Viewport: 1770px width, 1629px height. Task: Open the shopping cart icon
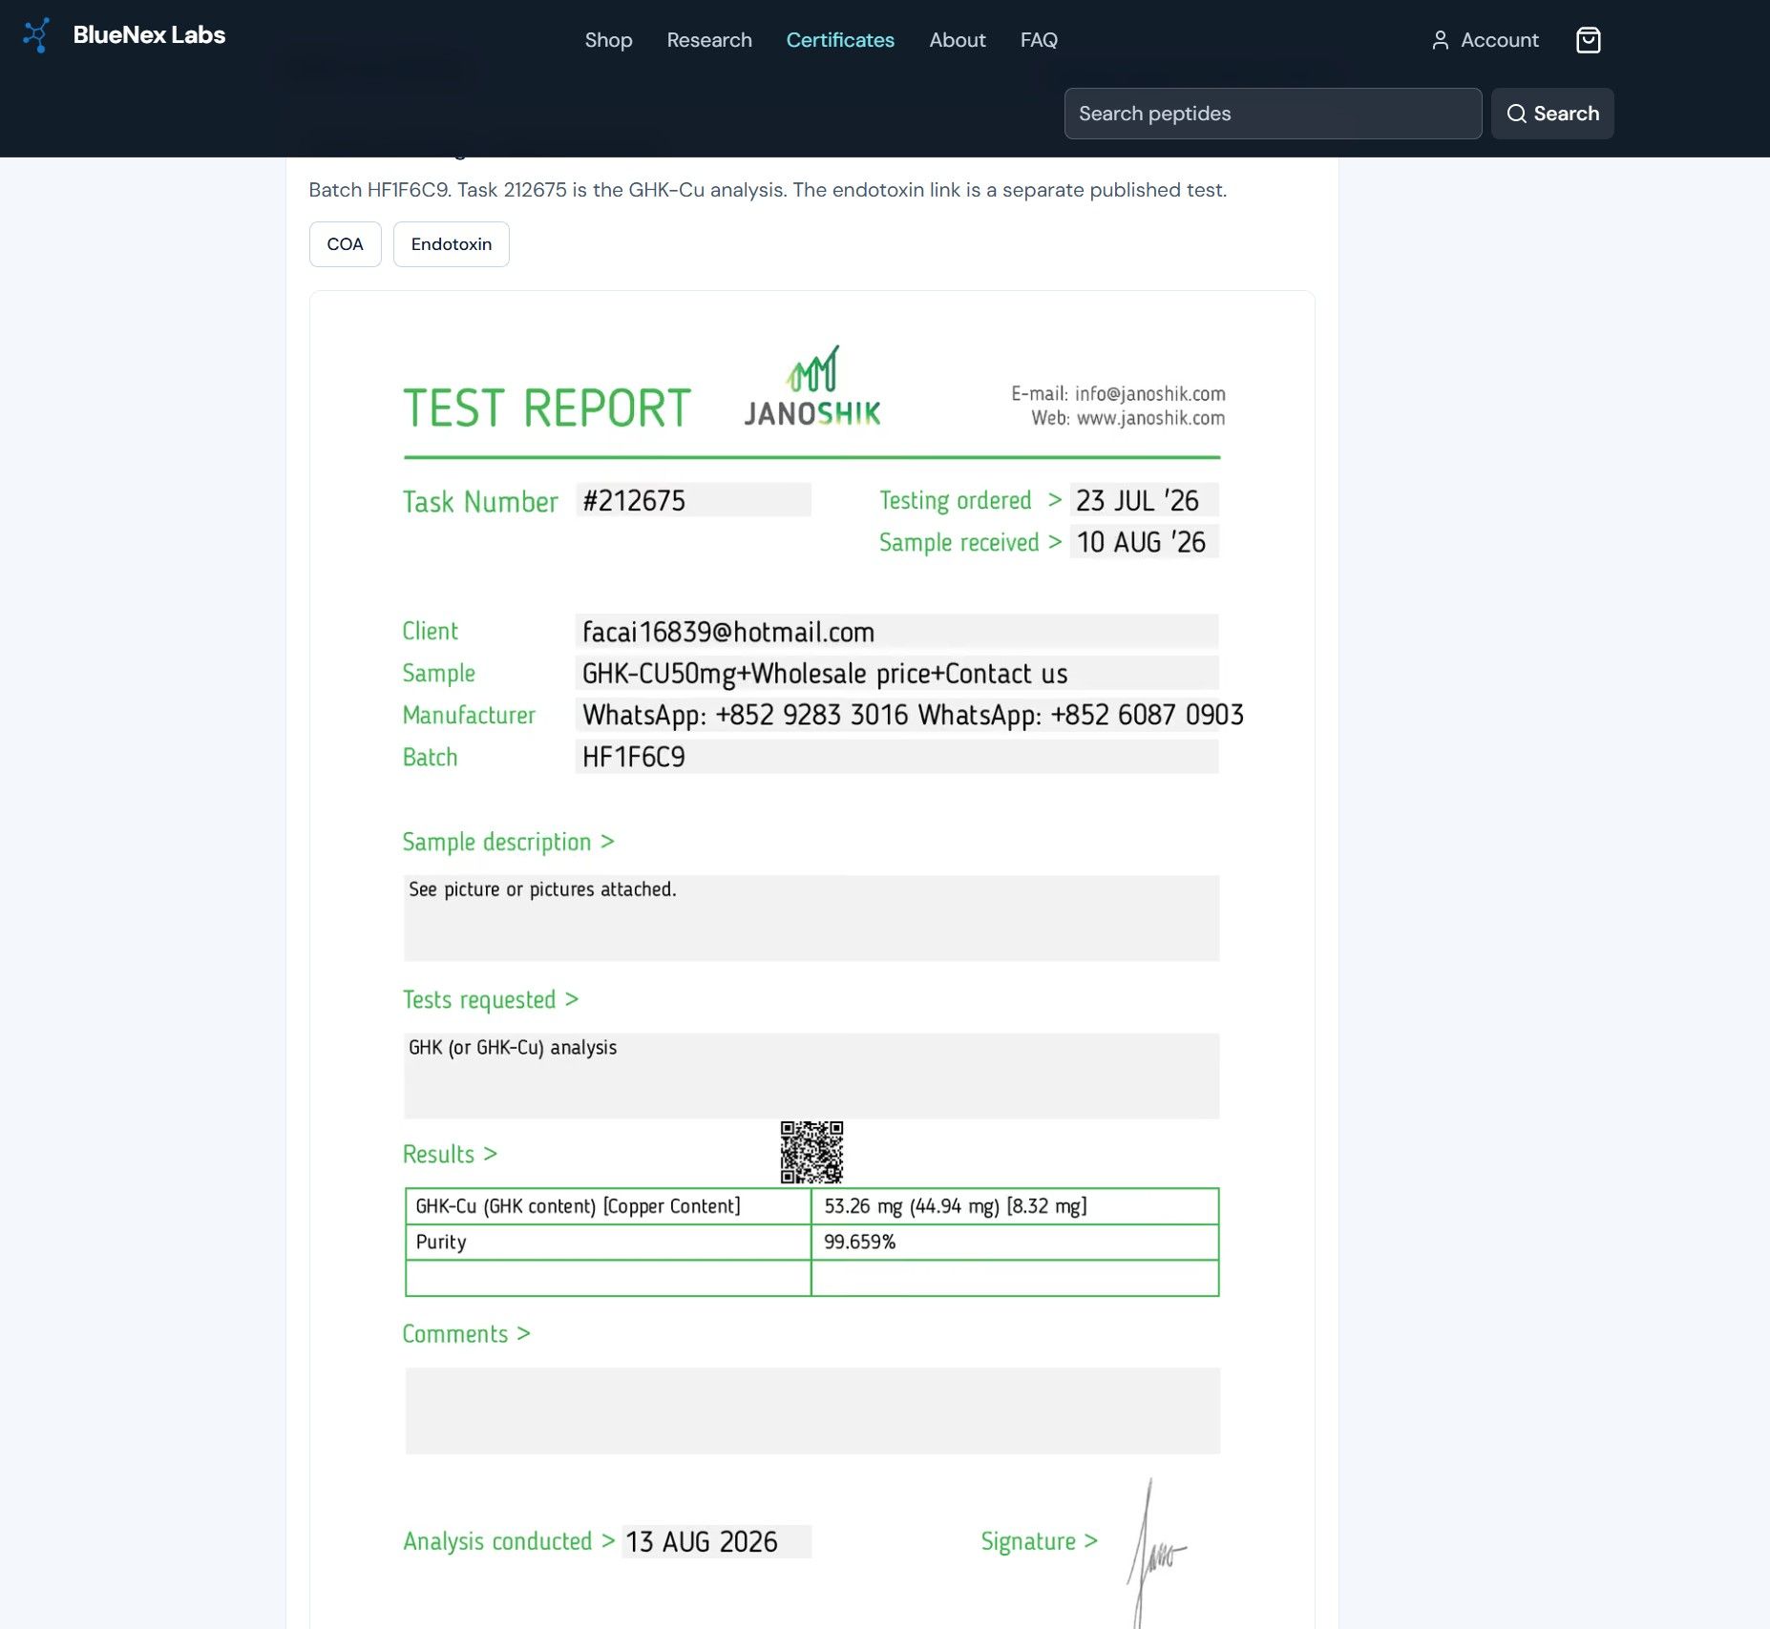click(1588, 40)
